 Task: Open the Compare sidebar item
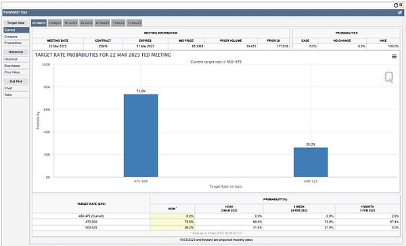click(16, 36)
